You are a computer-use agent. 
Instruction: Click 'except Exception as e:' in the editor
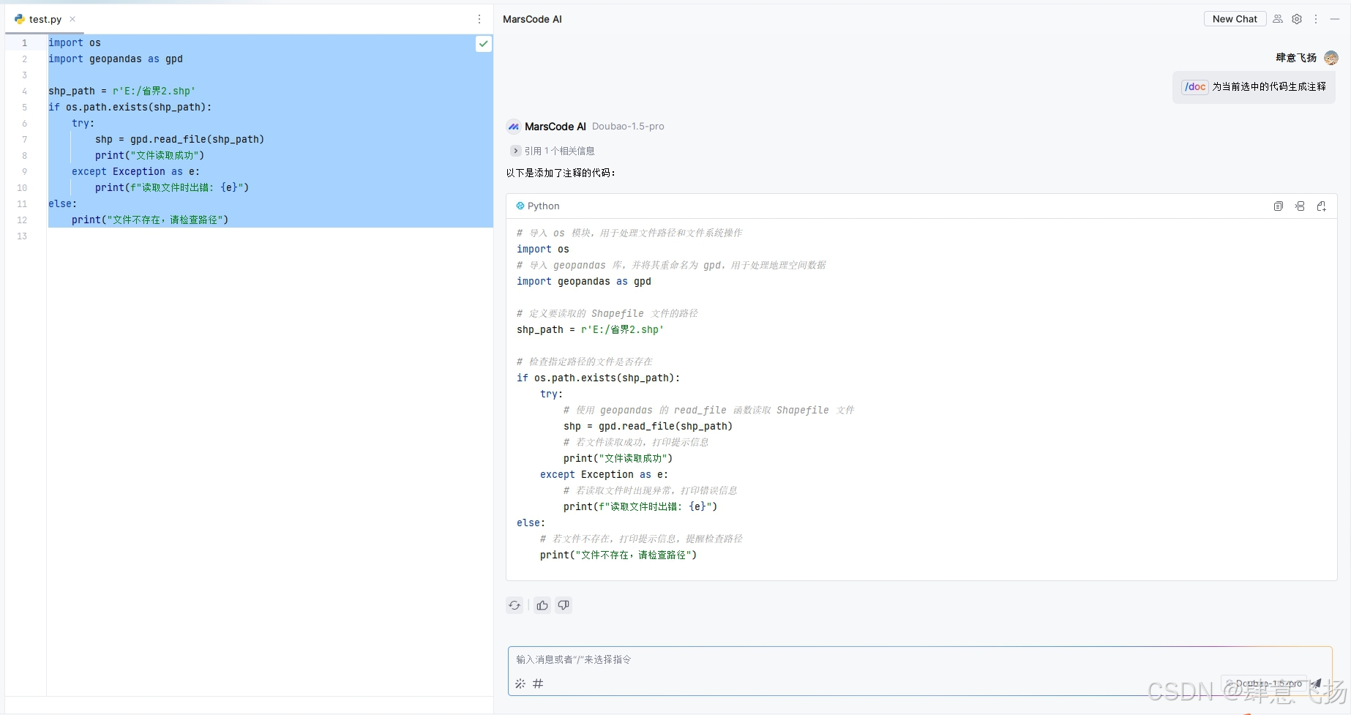(135, 172)
